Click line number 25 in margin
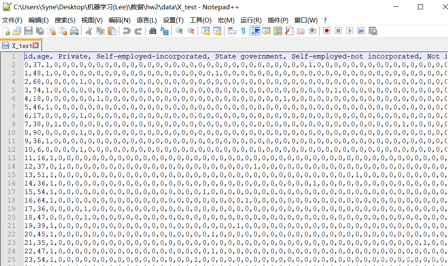448x266 pixels. 11,260
